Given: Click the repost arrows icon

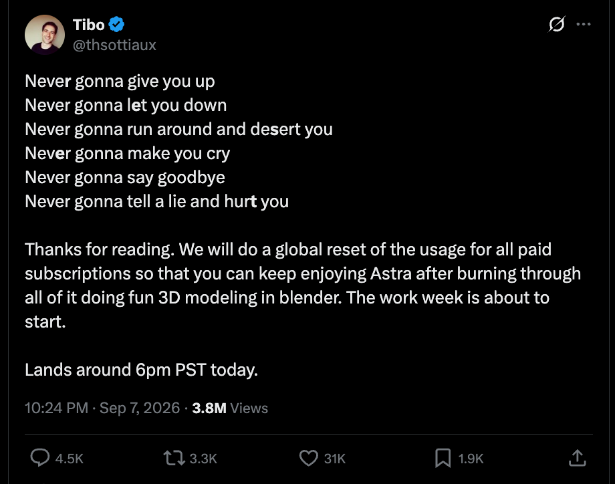Looking at the screenshot, I should coord(174,458).
